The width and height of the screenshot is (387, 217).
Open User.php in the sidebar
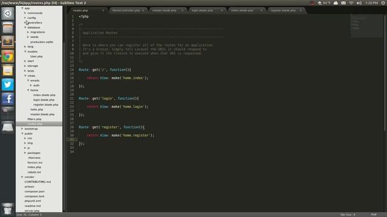tap(36, 56)
